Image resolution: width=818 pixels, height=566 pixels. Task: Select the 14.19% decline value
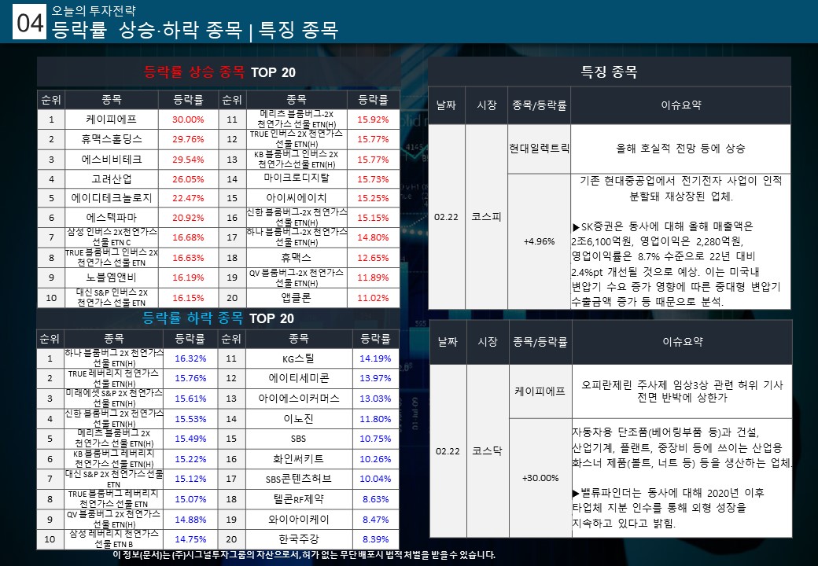[375, 358]
